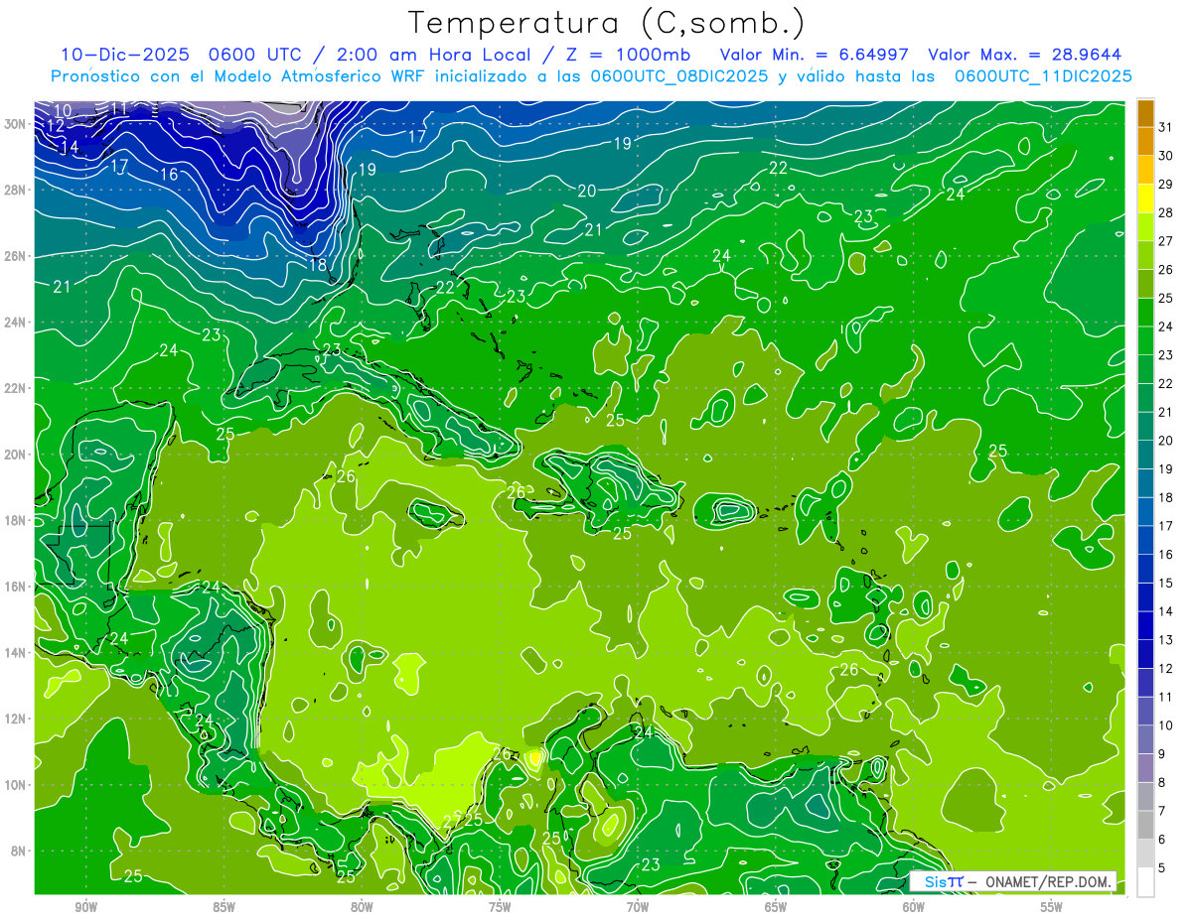
Task: Click the "20" contour label on the map
Action: point(587,191)
